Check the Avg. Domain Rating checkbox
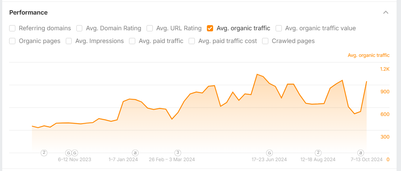This screenshot has width=401, height=171. (79, 28)
